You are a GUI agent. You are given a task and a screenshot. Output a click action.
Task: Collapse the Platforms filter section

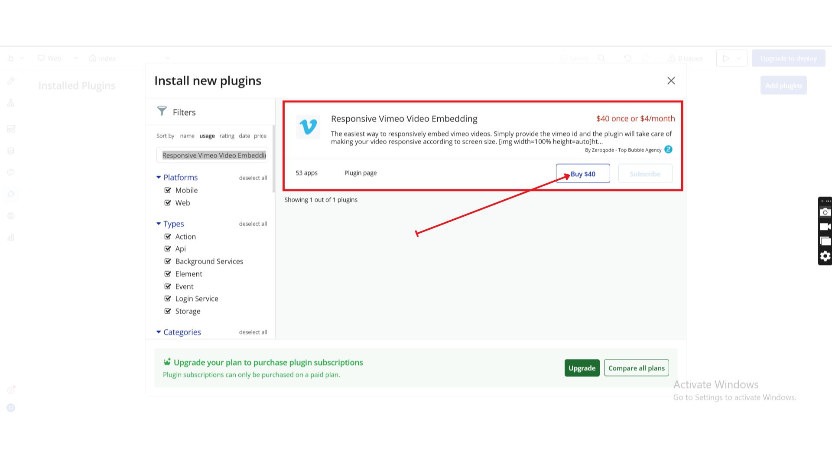tap(159, 177)
